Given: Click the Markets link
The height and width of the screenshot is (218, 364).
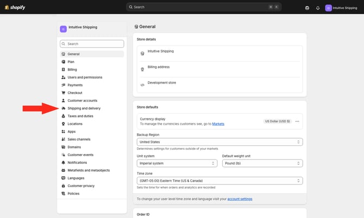Looking at the screenshot, I should (218, 124).
